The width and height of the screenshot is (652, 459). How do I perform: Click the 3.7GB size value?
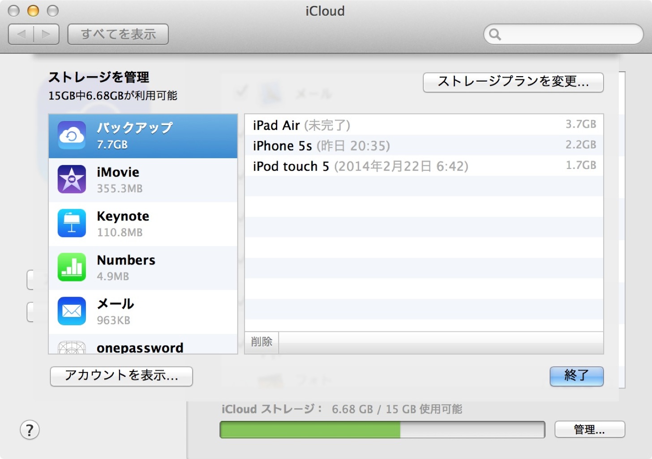[581, 124]
